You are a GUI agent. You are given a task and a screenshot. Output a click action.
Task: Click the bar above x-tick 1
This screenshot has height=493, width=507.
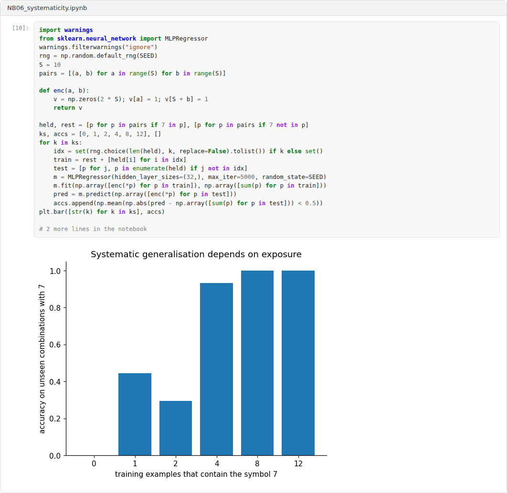pyautogui.click(x=135, y=414)
